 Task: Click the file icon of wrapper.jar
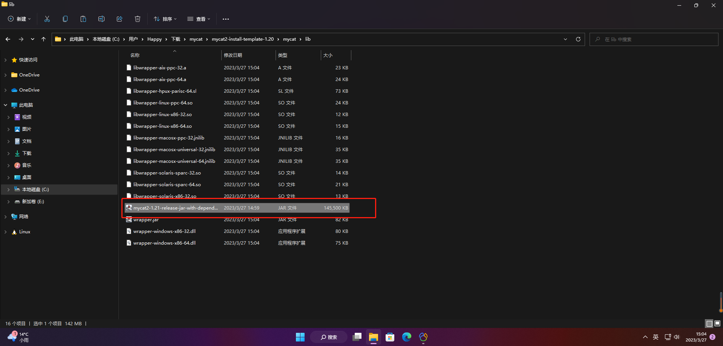point(129,220)
